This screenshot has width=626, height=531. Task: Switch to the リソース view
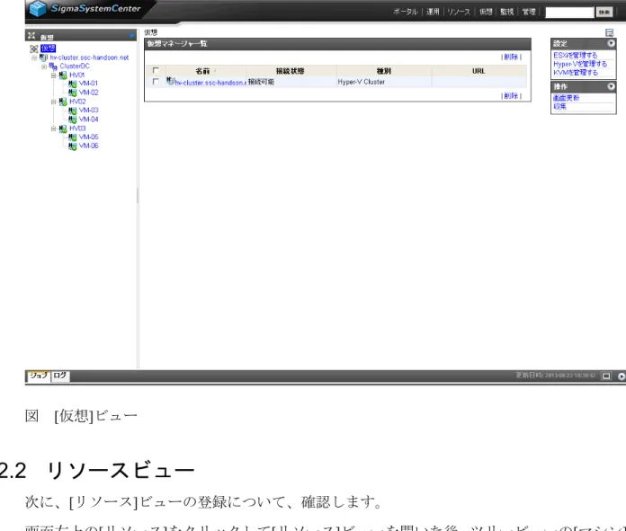[x=459, y=12]
